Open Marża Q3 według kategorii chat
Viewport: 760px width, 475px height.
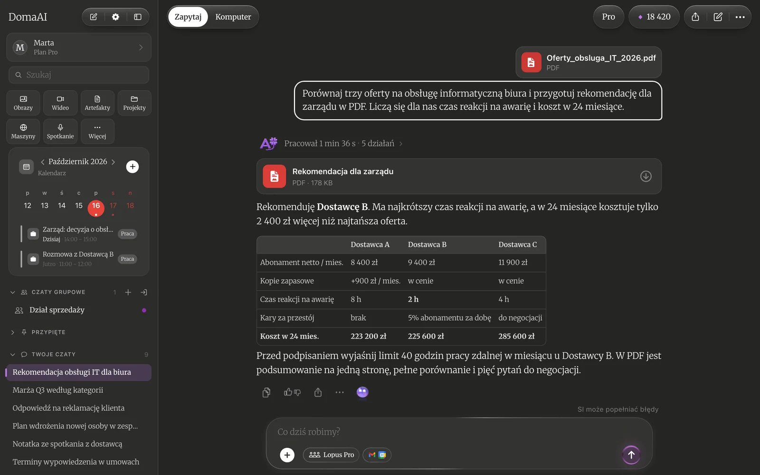coord(78,390)
